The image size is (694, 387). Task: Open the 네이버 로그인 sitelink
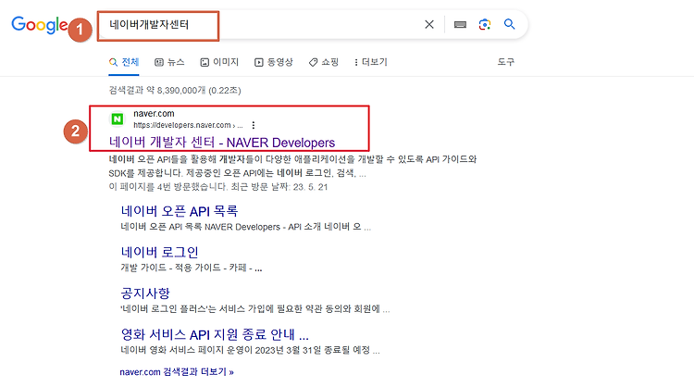(159, 253)
